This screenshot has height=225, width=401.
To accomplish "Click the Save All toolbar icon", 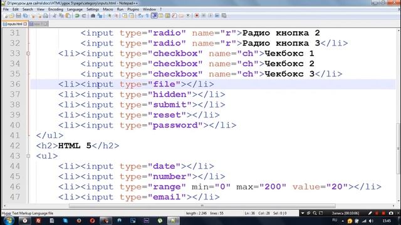I will (x=25, y=16).
